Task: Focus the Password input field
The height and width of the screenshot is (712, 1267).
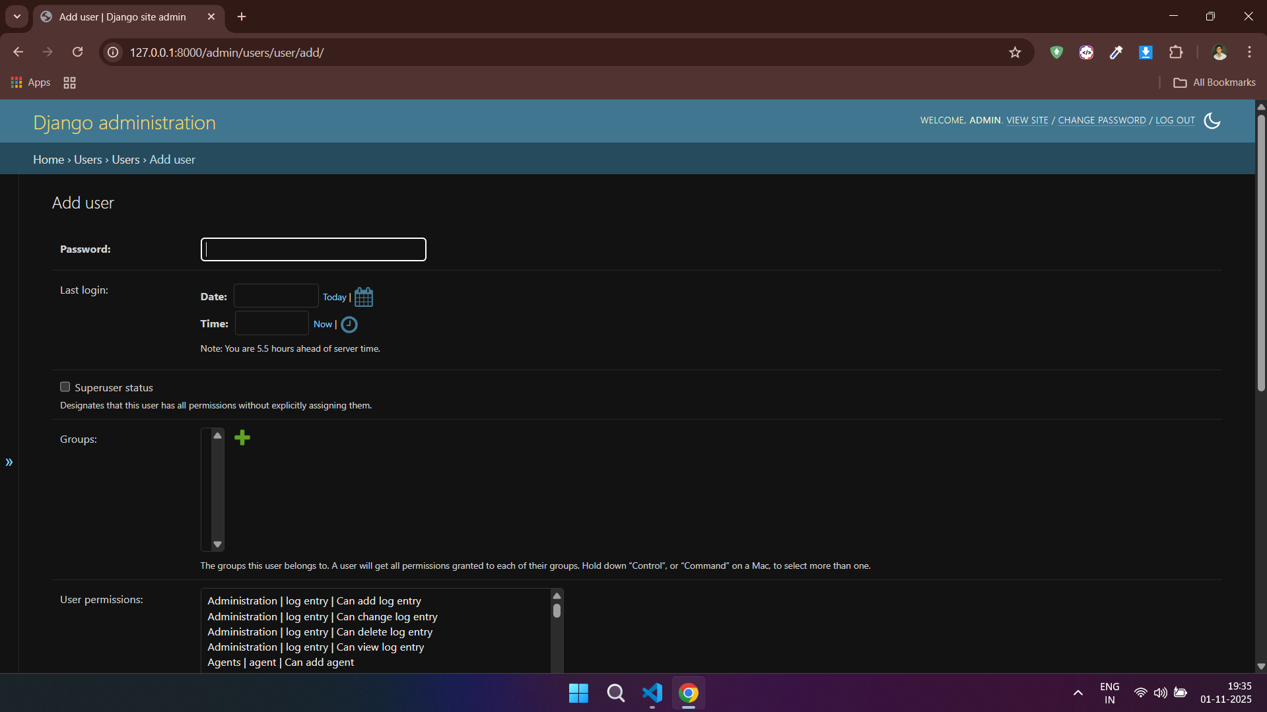Action: click(314, 249)
